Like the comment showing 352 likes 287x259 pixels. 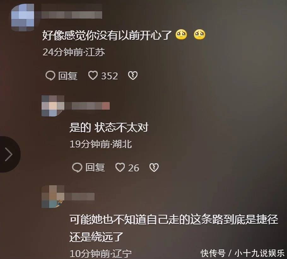click(x=93, y=75)
